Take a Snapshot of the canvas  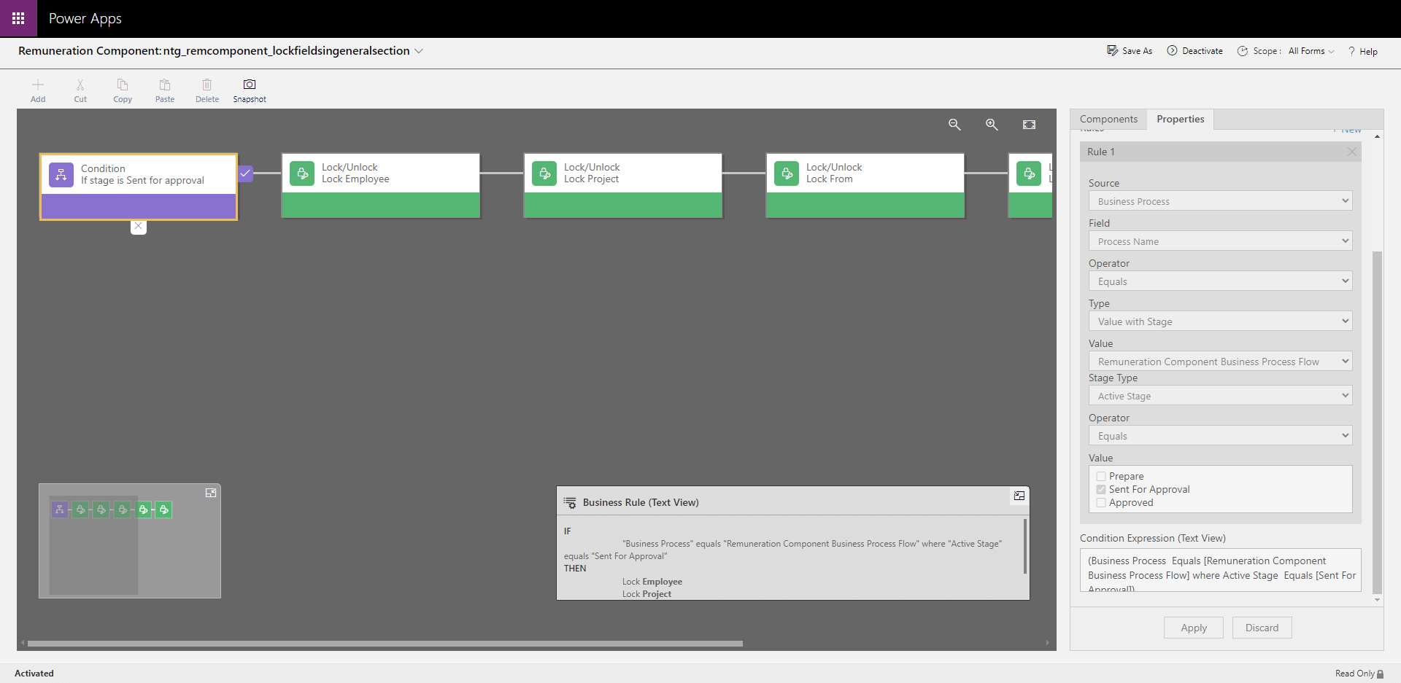click(250, 85)
